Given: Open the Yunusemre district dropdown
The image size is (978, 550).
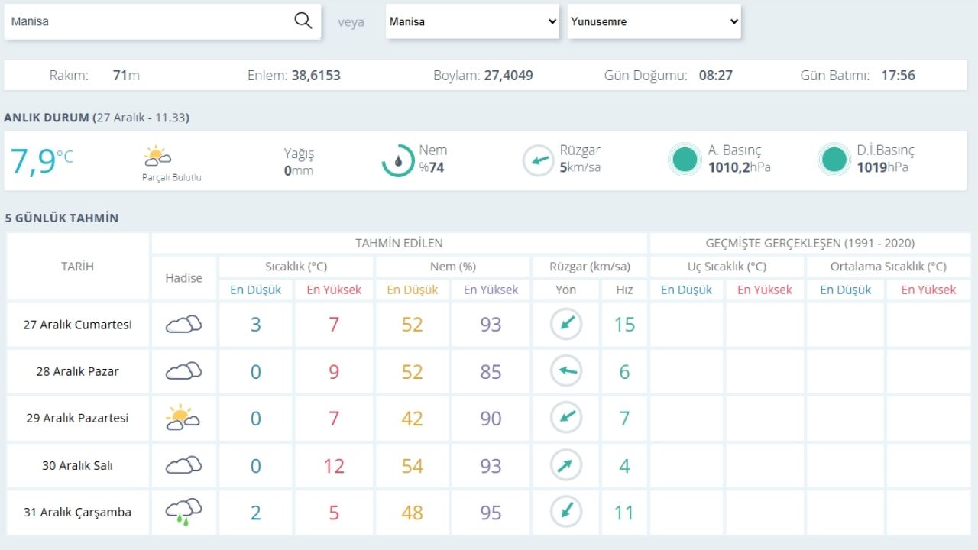Looking at the screenshot, I should 654,22.
